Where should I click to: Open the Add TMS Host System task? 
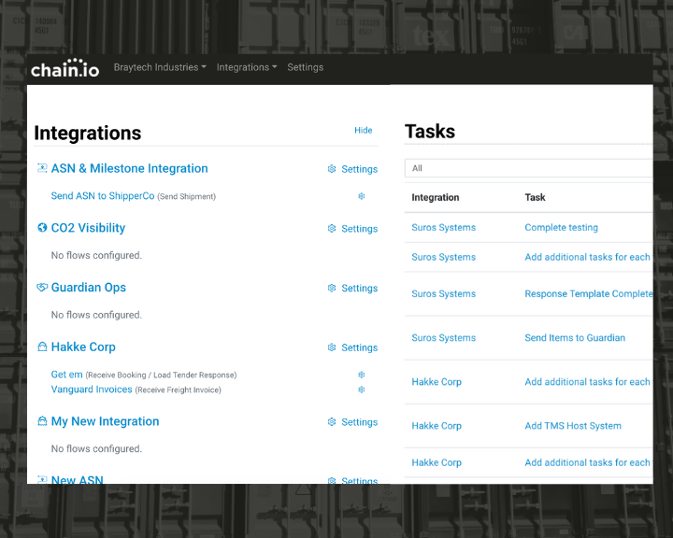(x=573, y=426)
